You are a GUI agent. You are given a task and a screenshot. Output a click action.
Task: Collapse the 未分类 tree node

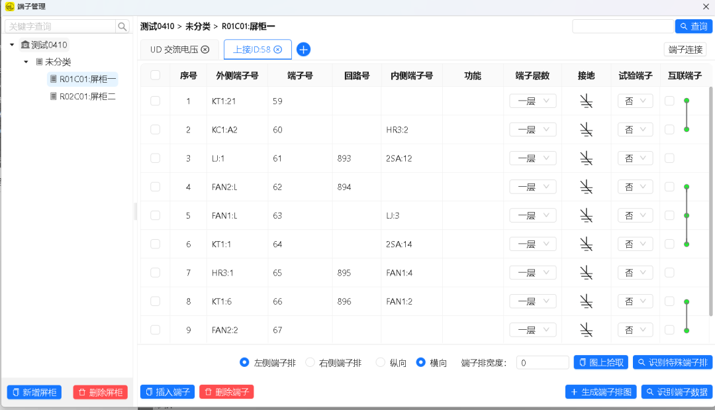point(26,62)
